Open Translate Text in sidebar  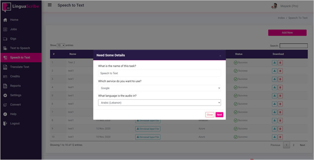19,67
